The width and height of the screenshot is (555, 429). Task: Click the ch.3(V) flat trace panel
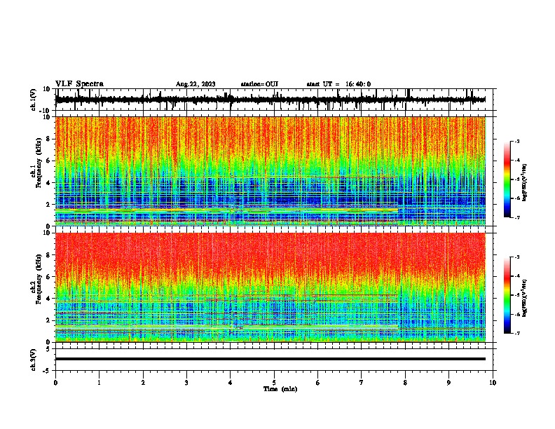275,360
